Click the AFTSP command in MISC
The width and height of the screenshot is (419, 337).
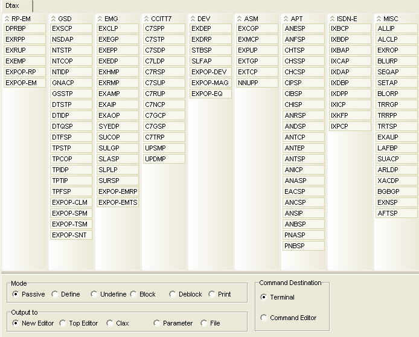pos(396,213)
